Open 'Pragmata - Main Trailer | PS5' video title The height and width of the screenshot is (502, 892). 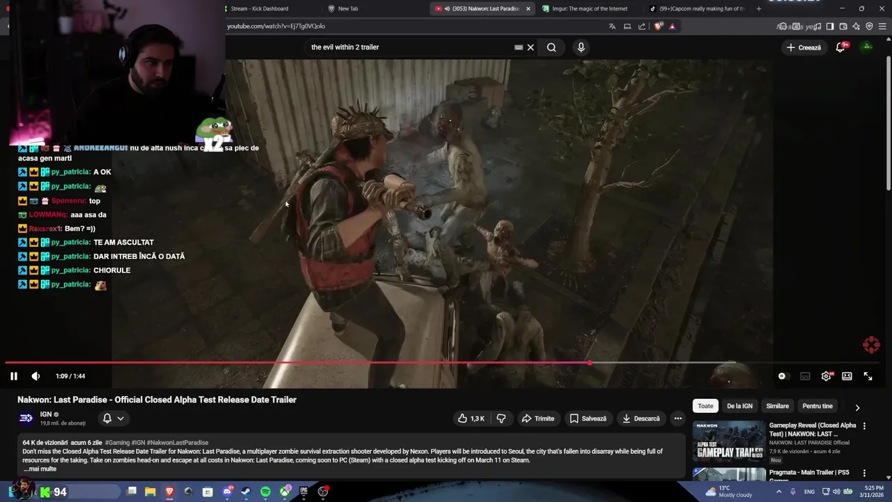coord(809,476)
